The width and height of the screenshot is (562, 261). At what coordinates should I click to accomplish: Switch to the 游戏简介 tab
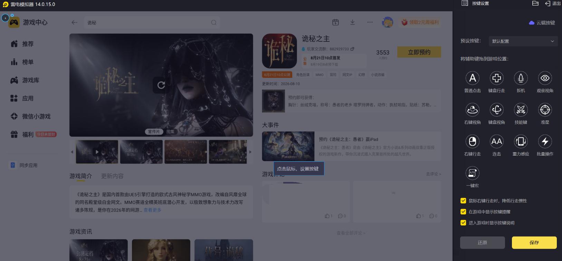tap(81, 176)
